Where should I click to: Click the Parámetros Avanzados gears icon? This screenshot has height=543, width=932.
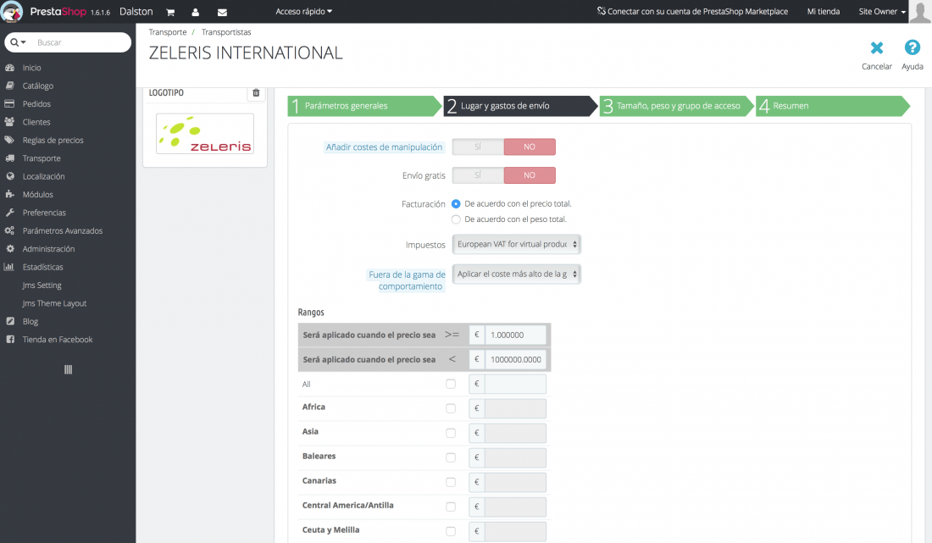[x=9, y=230]
